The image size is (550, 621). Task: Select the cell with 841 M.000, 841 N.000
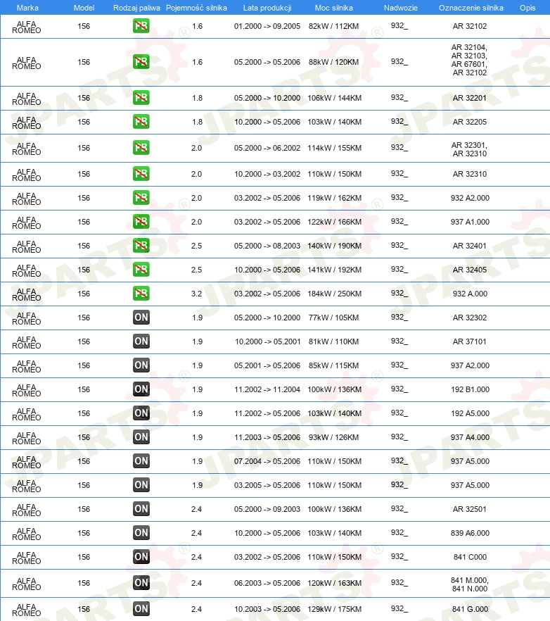click(470, 584)
